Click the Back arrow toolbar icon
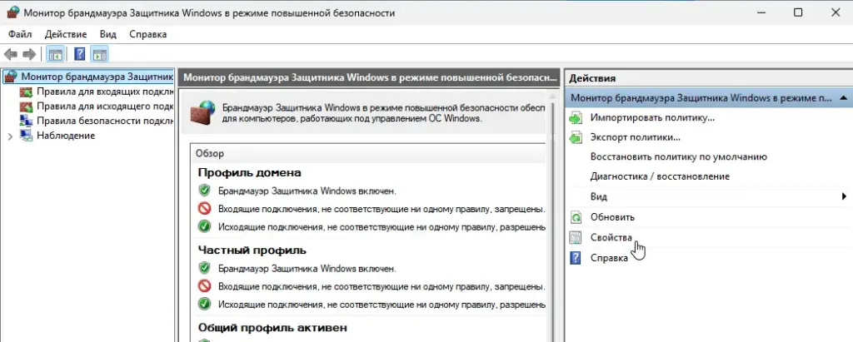 click(11, 54)
